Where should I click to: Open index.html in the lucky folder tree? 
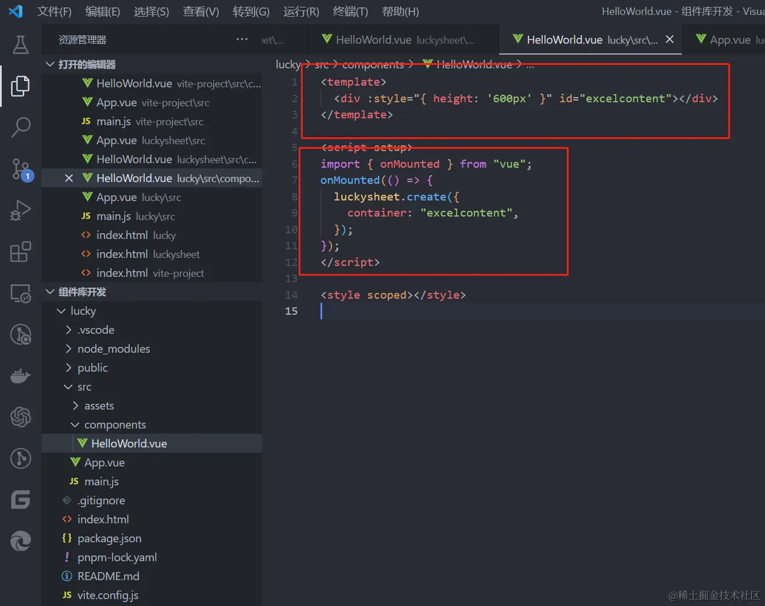152,519
